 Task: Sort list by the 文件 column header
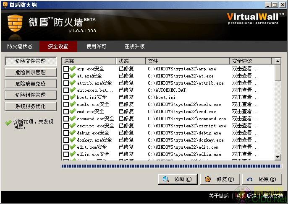click(x=187, y=61)
